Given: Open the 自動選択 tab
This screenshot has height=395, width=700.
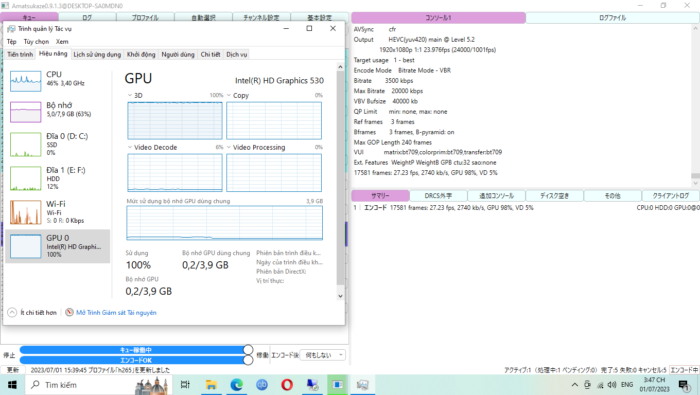Looking at the screenshot, I should 203,17.
